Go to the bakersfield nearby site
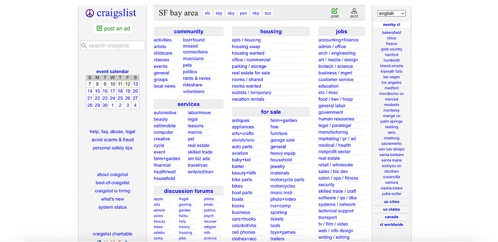498x242 pixels. [391, 33]
